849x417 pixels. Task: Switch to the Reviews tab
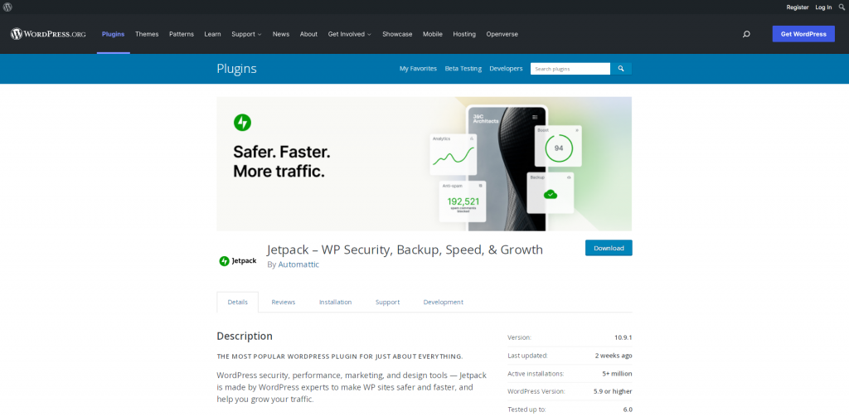[283, 302]
